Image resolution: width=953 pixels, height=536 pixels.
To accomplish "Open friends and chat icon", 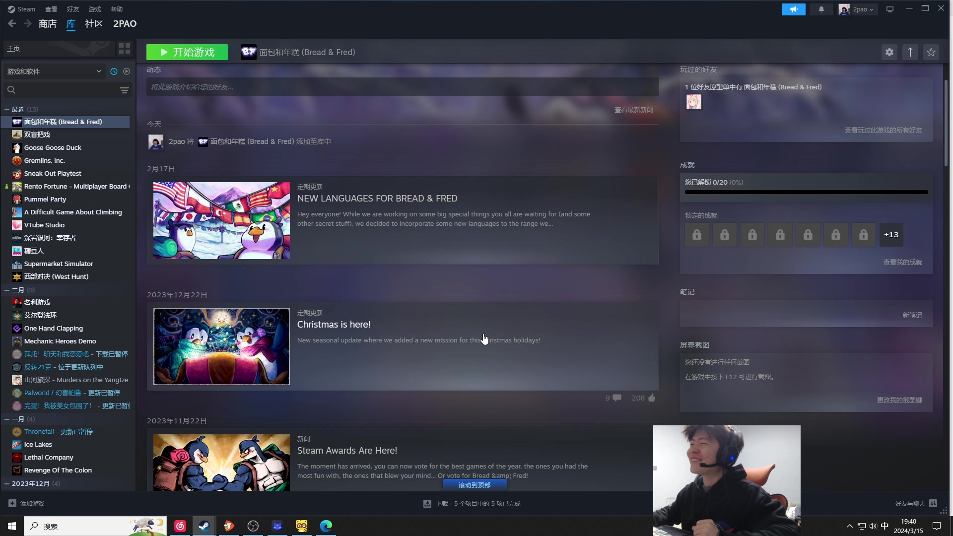I will (x=933, y=503).
